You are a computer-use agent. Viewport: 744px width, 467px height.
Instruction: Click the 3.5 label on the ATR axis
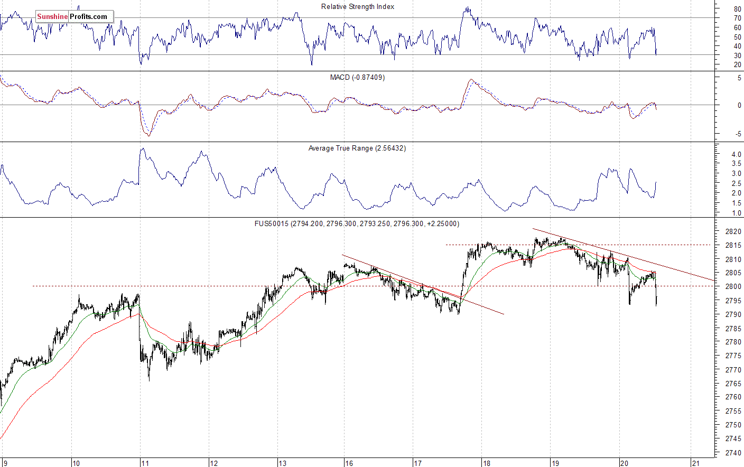(736, 164)
